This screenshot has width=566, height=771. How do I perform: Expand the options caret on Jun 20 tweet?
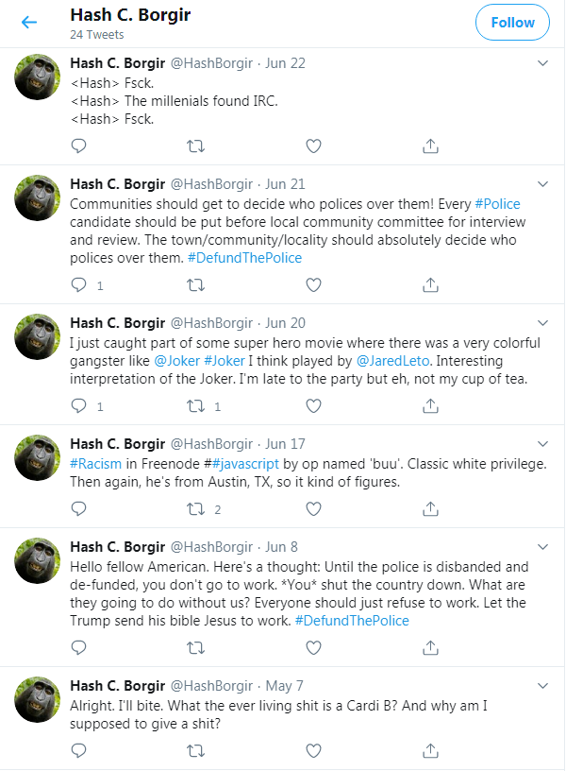click(x=542, y=323)
